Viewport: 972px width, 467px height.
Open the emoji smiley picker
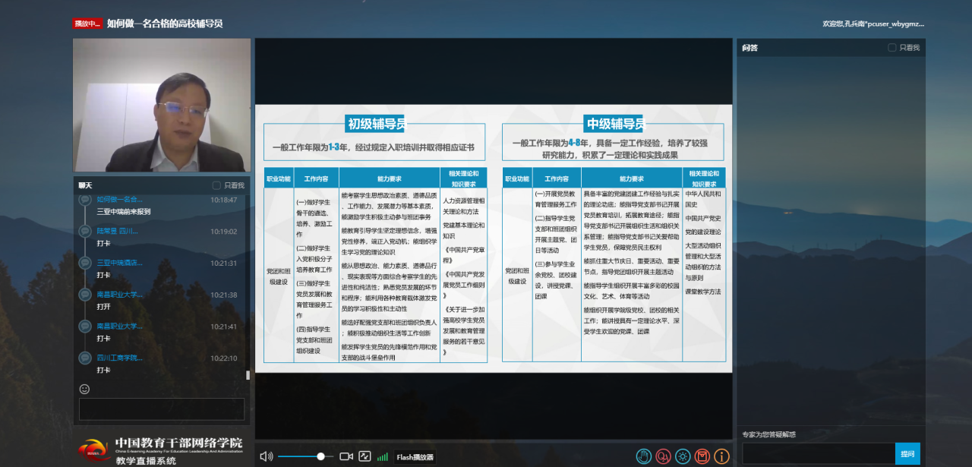[84, 389]
